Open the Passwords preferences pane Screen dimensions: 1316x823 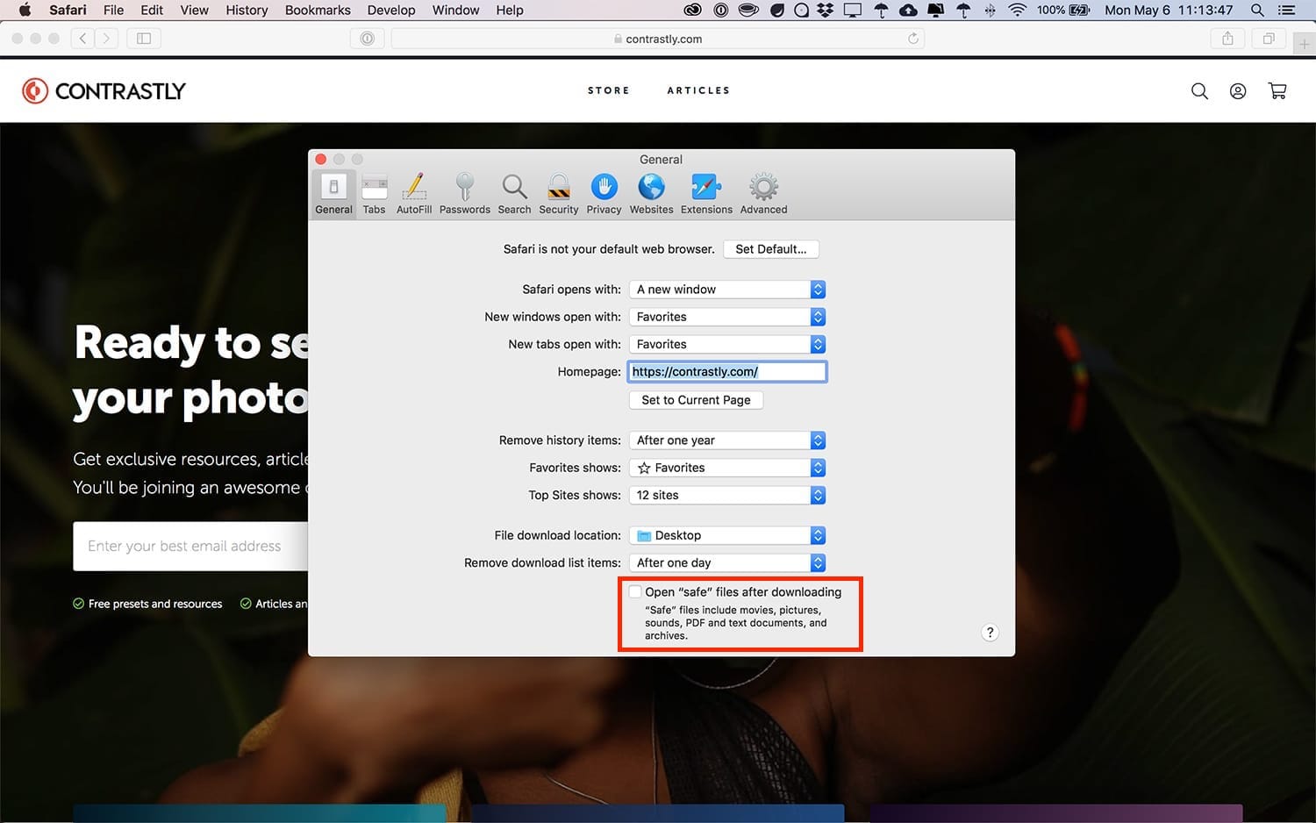click(x=465, y=194)
